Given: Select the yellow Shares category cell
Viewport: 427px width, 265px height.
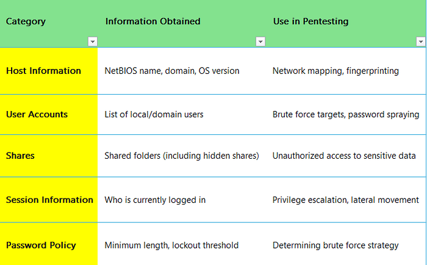Looking at the screenshot, I should coord(49,156).
